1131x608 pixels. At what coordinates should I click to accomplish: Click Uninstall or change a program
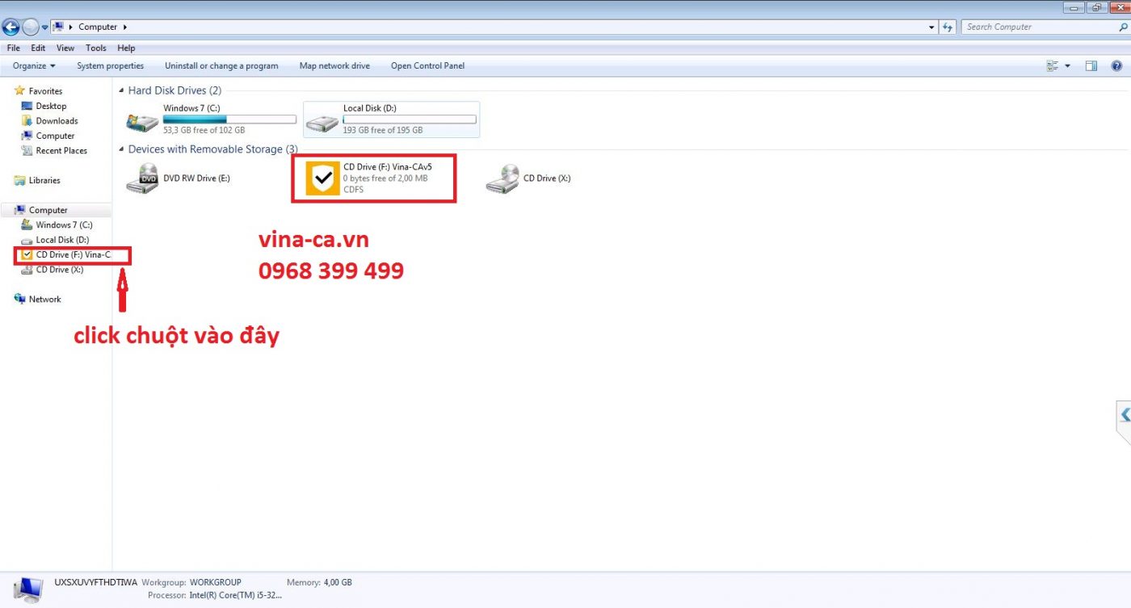coord(221,65)
